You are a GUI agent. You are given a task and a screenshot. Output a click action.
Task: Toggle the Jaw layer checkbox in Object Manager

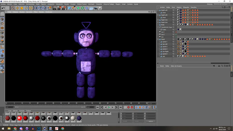(173, 56)
